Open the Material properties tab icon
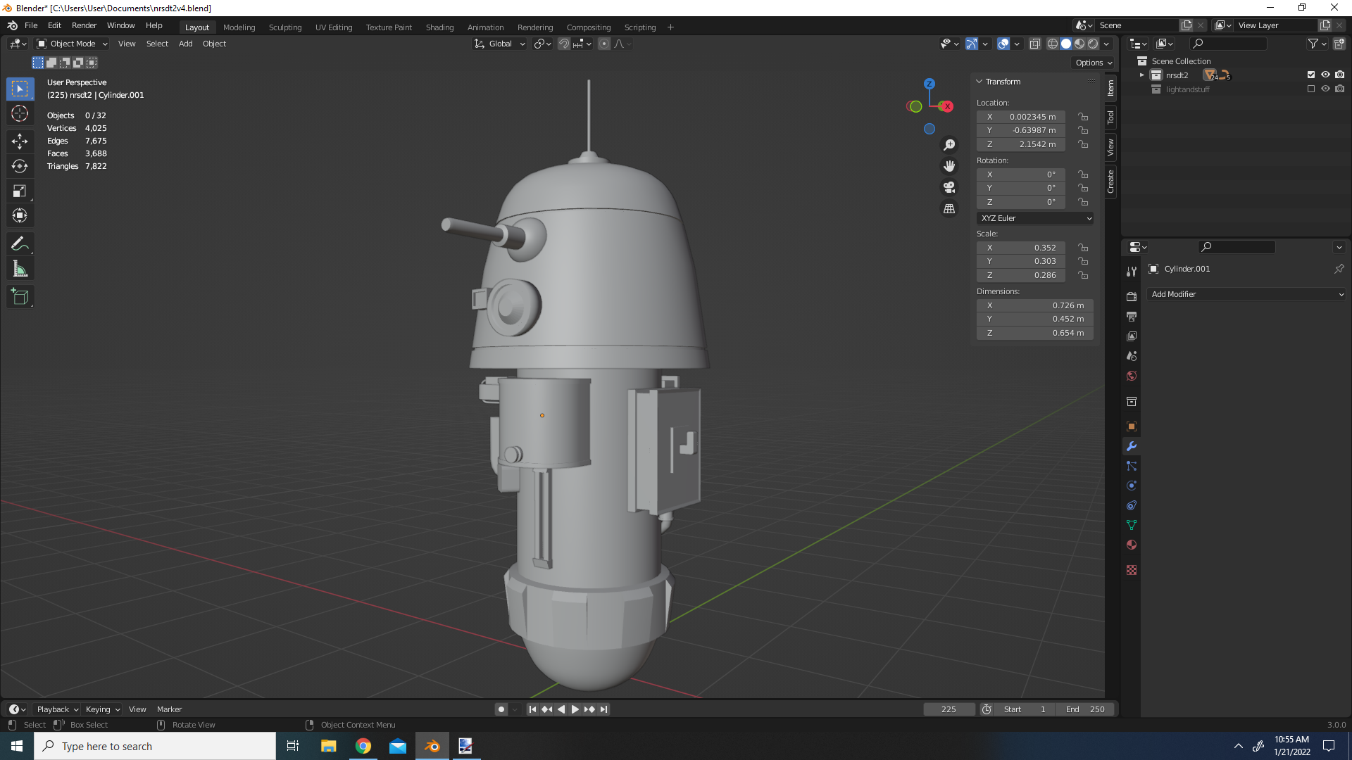Screen dimensions: 1352x760 point(1132,545)
